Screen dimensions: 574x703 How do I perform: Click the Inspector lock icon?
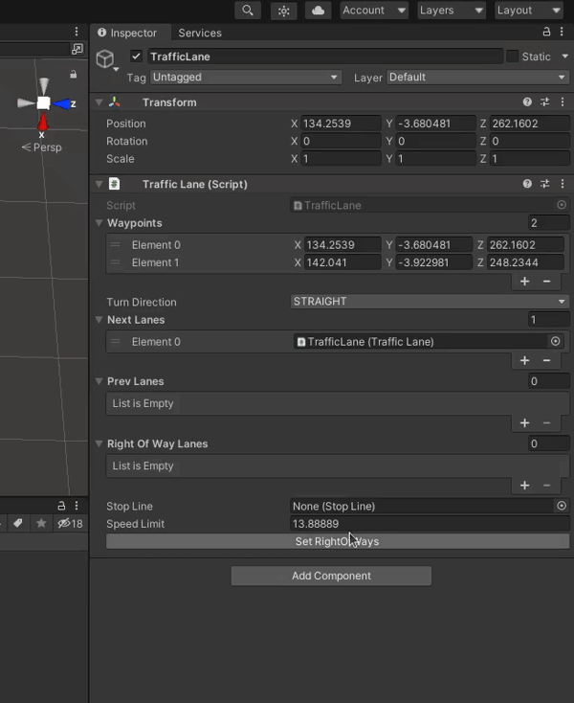tap(547, 33)
